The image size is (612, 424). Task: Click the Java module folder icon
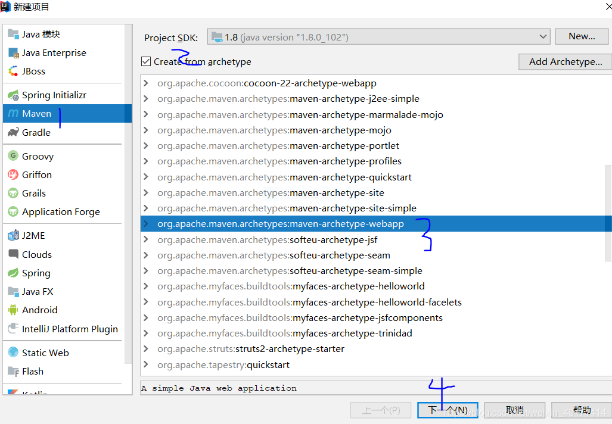[x=13, y=35]
